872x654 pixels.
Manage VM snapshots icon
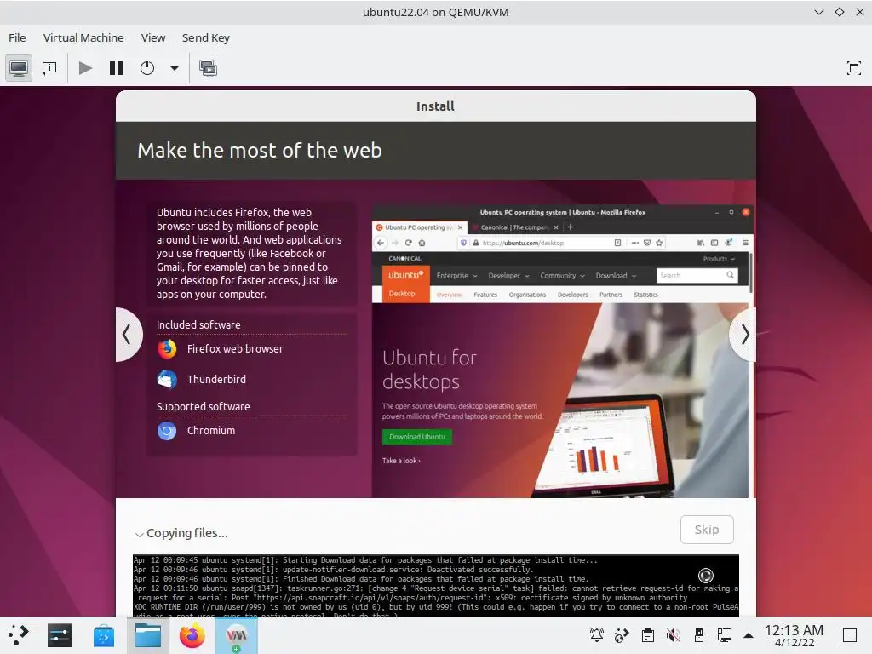(x=208, y=68)
